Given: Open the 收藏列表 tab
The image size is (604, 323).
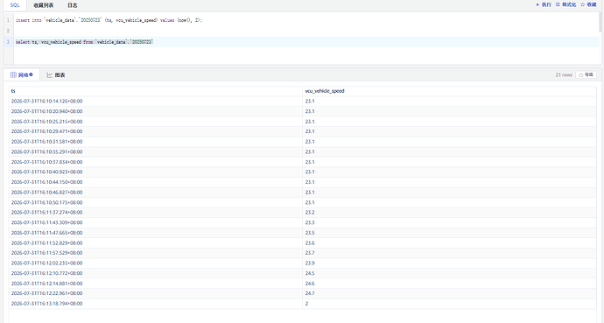Looking at the screenshot, I should tap(44, 5).
